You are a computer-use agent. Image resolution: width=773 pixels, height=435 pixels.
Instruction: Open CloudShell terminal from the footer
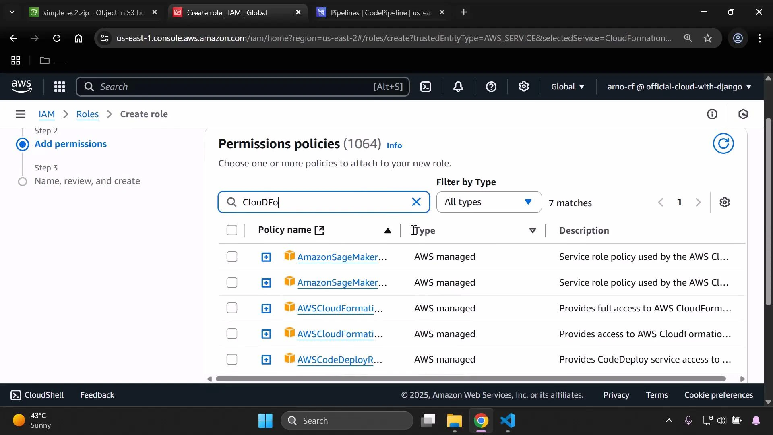(37, 395)
